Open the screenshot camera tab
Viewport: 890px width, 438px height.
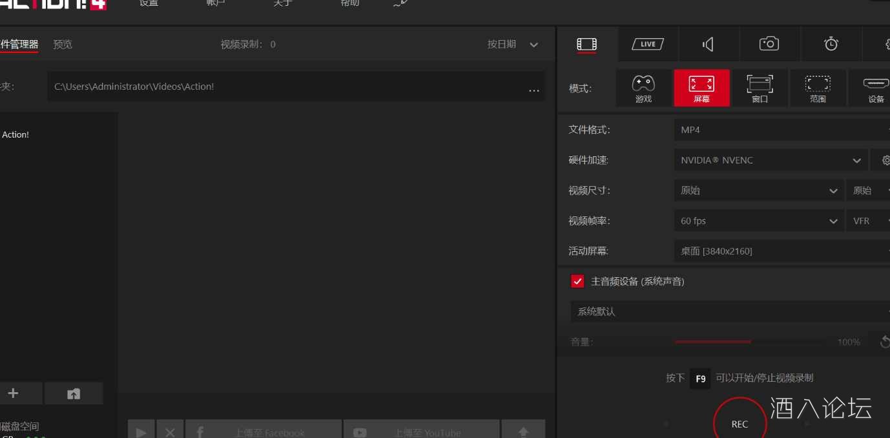click(769, 44)
